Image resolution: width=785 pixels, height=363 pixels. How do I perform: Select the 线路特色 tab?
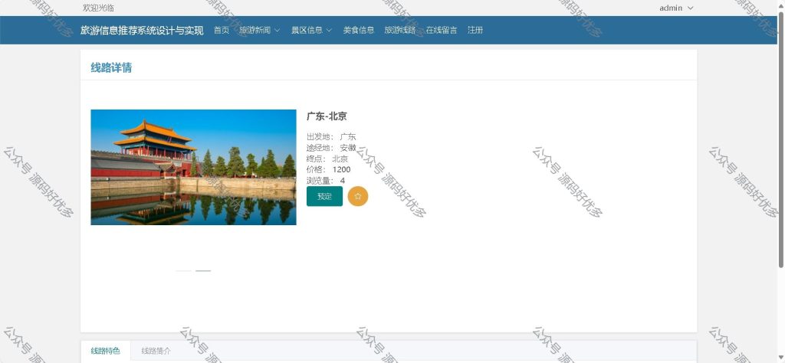click(106, 351)
